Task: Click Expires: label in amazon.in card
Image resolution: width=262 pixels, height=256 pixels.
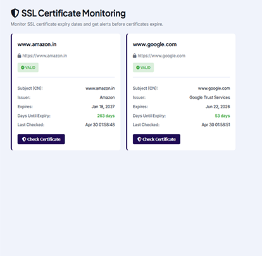Action: [25, 107]
